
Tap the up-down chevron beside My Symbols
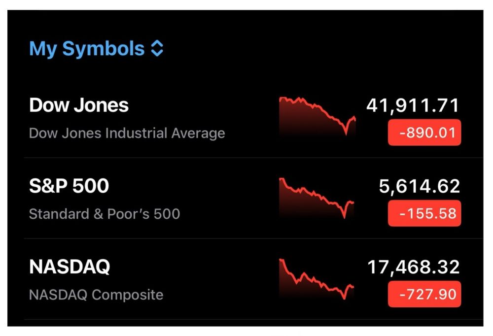pos(157,49)
